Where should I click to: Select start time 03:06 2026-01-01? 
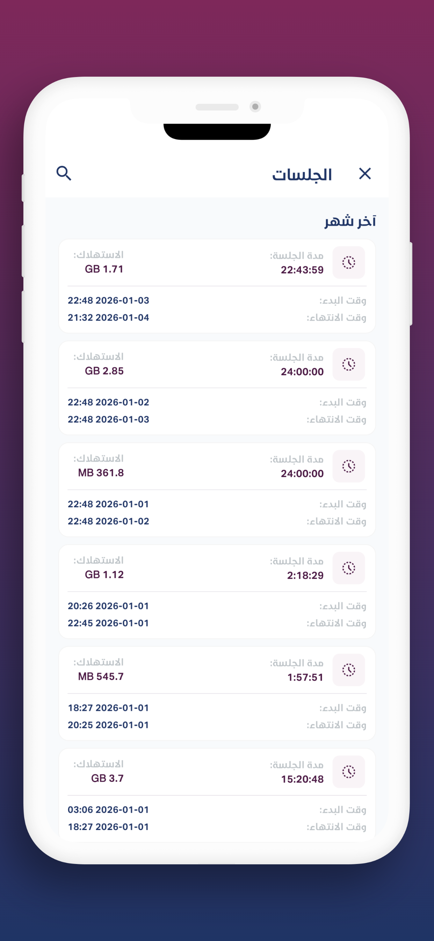coord(108,810)
